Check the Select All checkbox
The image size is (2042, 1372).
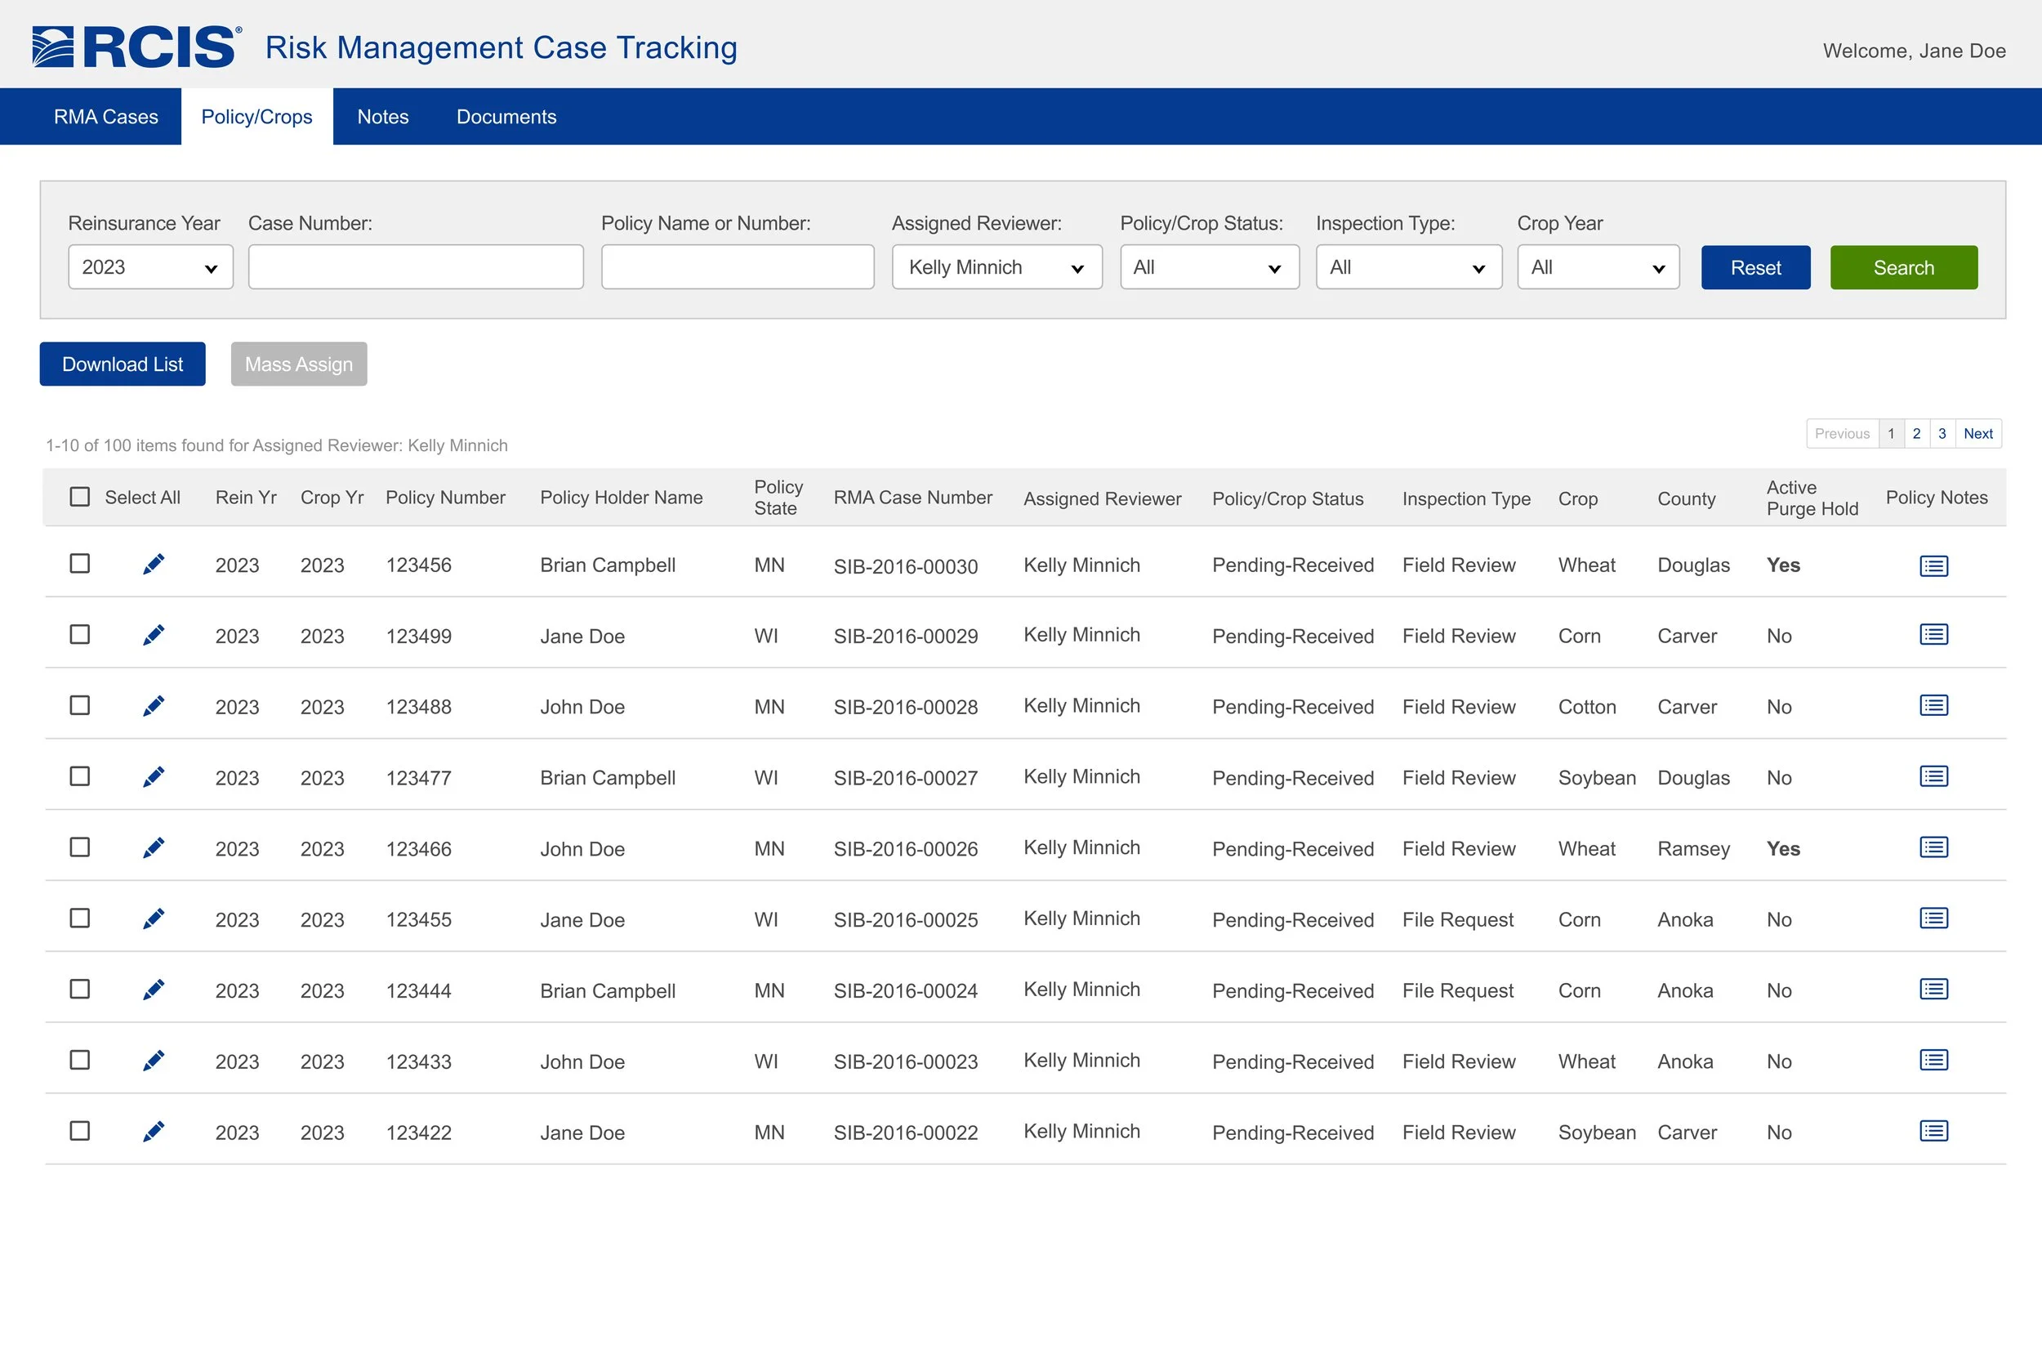click(79, 497)
